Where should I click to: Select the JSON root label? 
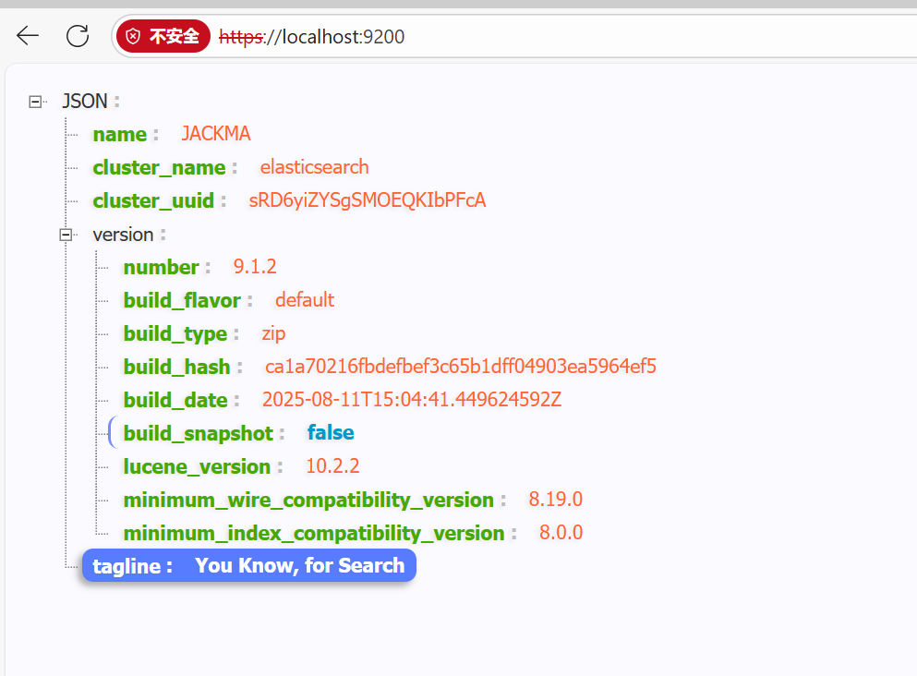(x=85, y=102)
